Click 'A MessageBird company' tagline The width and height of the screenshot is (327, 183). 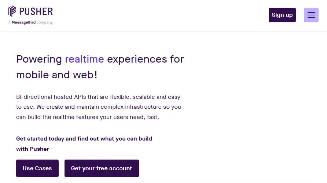pos(30,22)
